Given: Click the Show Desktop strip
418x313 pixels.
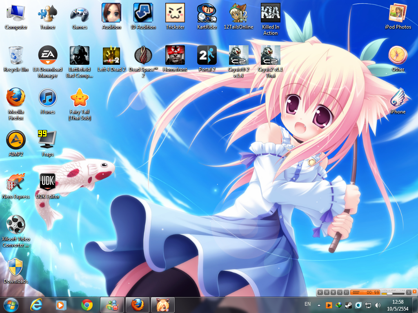Looking at the screenshot, I should tap(416, 305).
